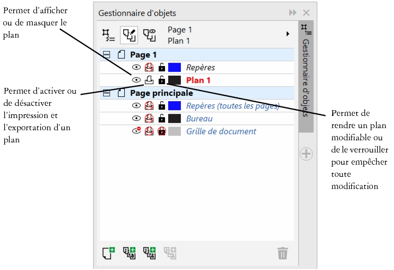Collapse the docker with the double arrow
Image resolution: width=394 pixels, height=270 pixels.
click(x=292, y=13)
